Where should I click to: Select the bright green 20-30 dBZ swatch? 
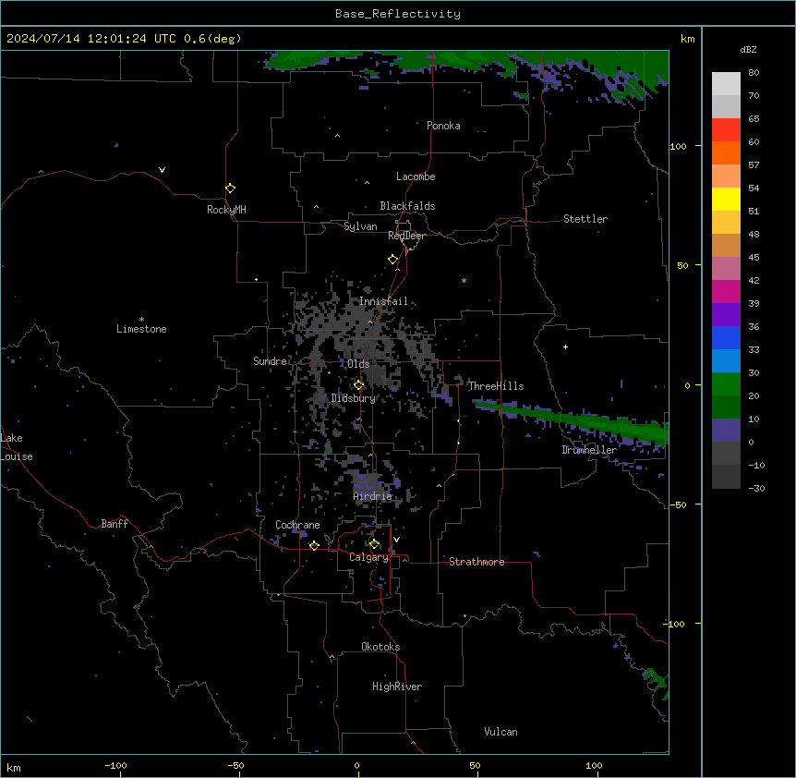coord(726,384)
